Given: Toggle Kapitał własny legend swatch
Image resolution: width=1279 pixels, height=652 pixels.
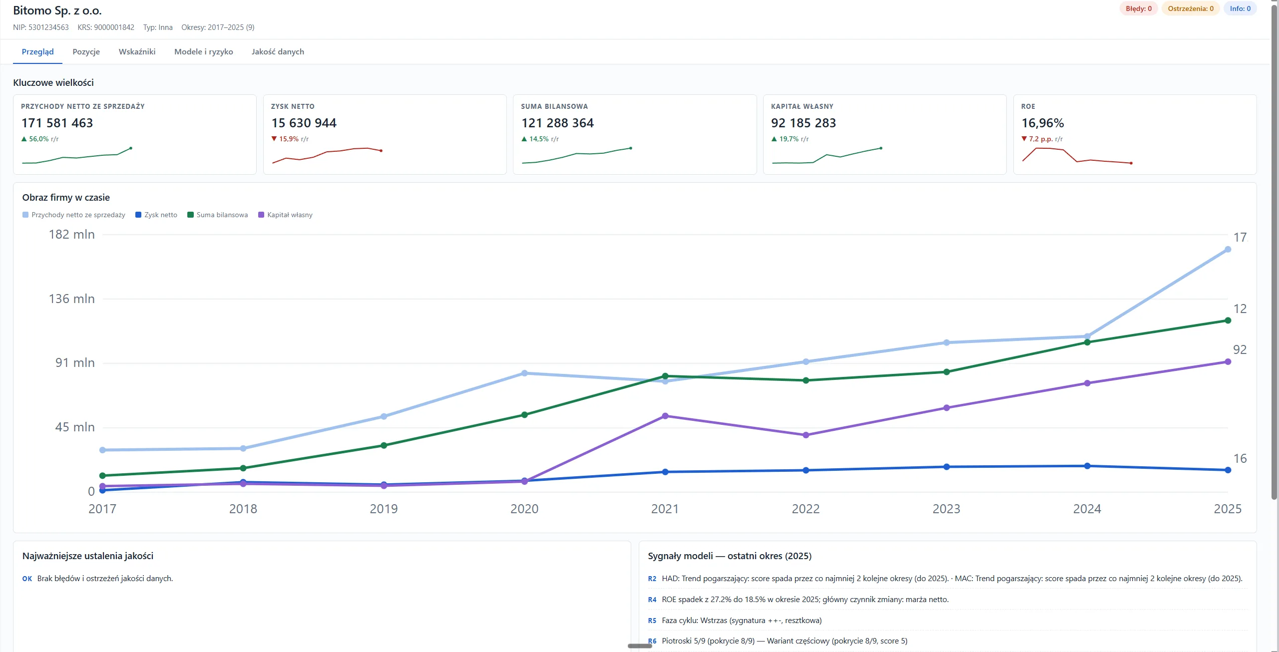Looking at the screenshot, I should coord(261,215).
